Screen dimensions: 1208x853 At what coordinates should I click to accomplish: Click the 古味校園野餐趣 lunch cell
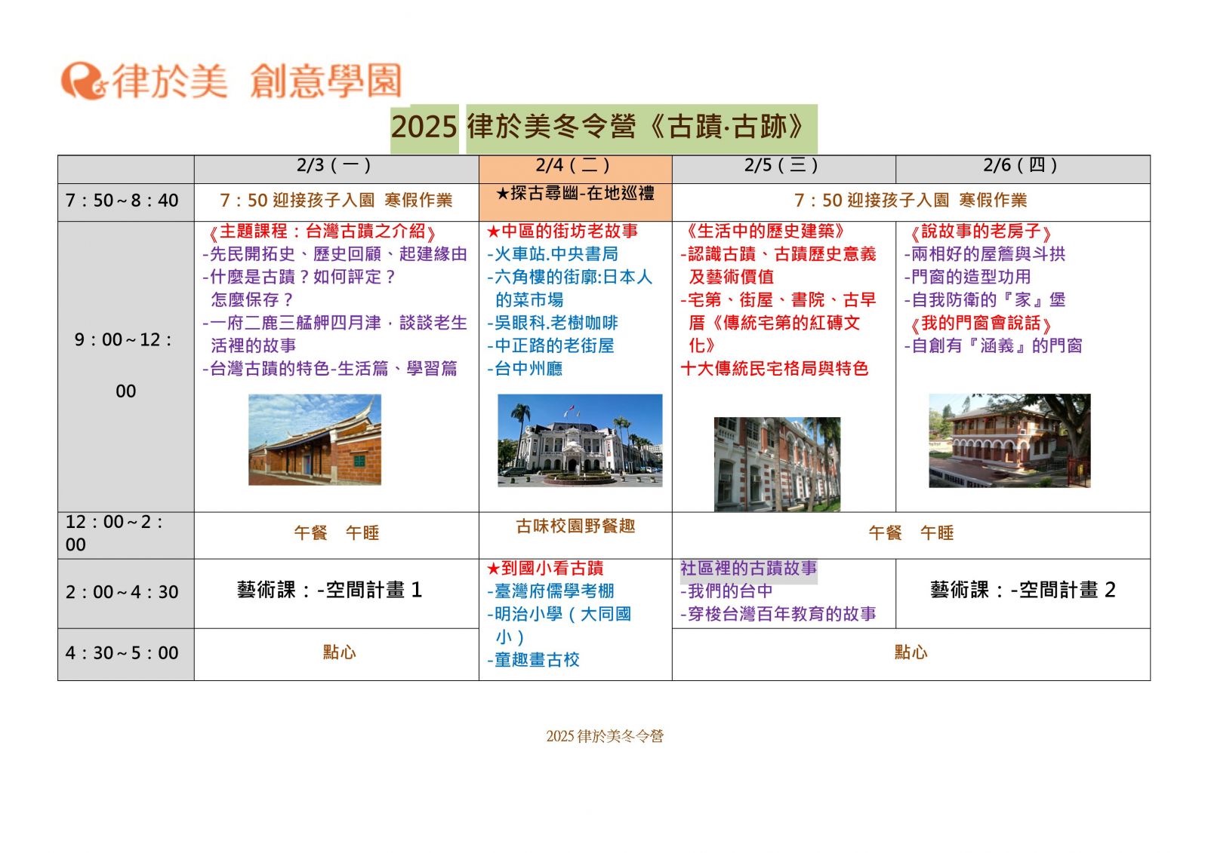pyautogui.click(x=575, y=526)
